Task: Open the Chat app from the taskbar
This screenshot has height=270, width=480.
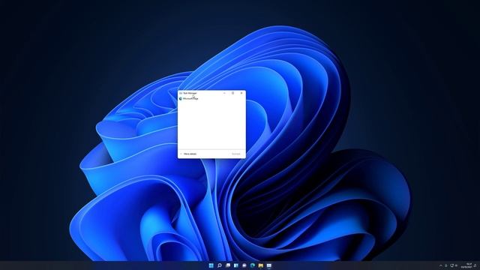Action: pos(244,265)
